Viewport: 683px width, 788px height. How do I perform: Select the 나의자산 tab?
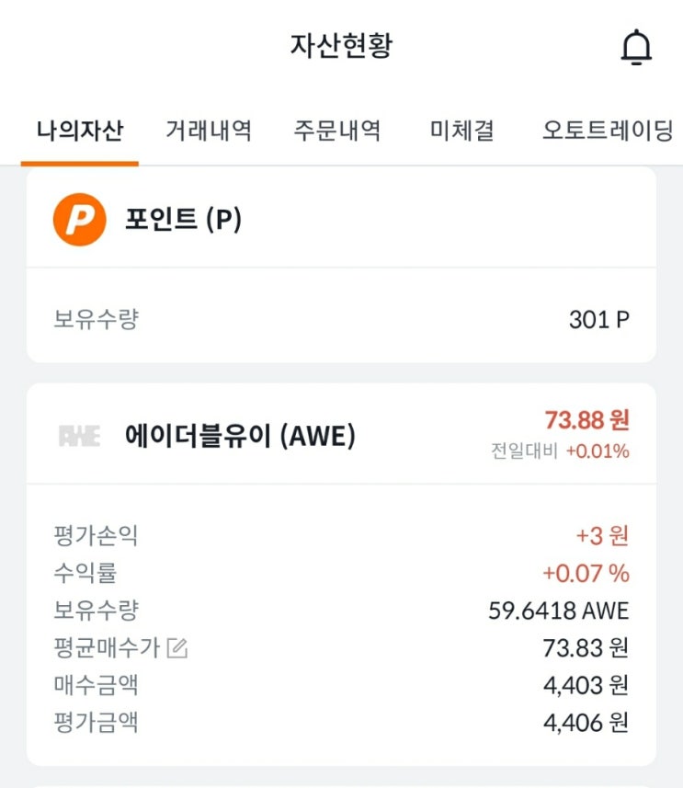[79, 131]
